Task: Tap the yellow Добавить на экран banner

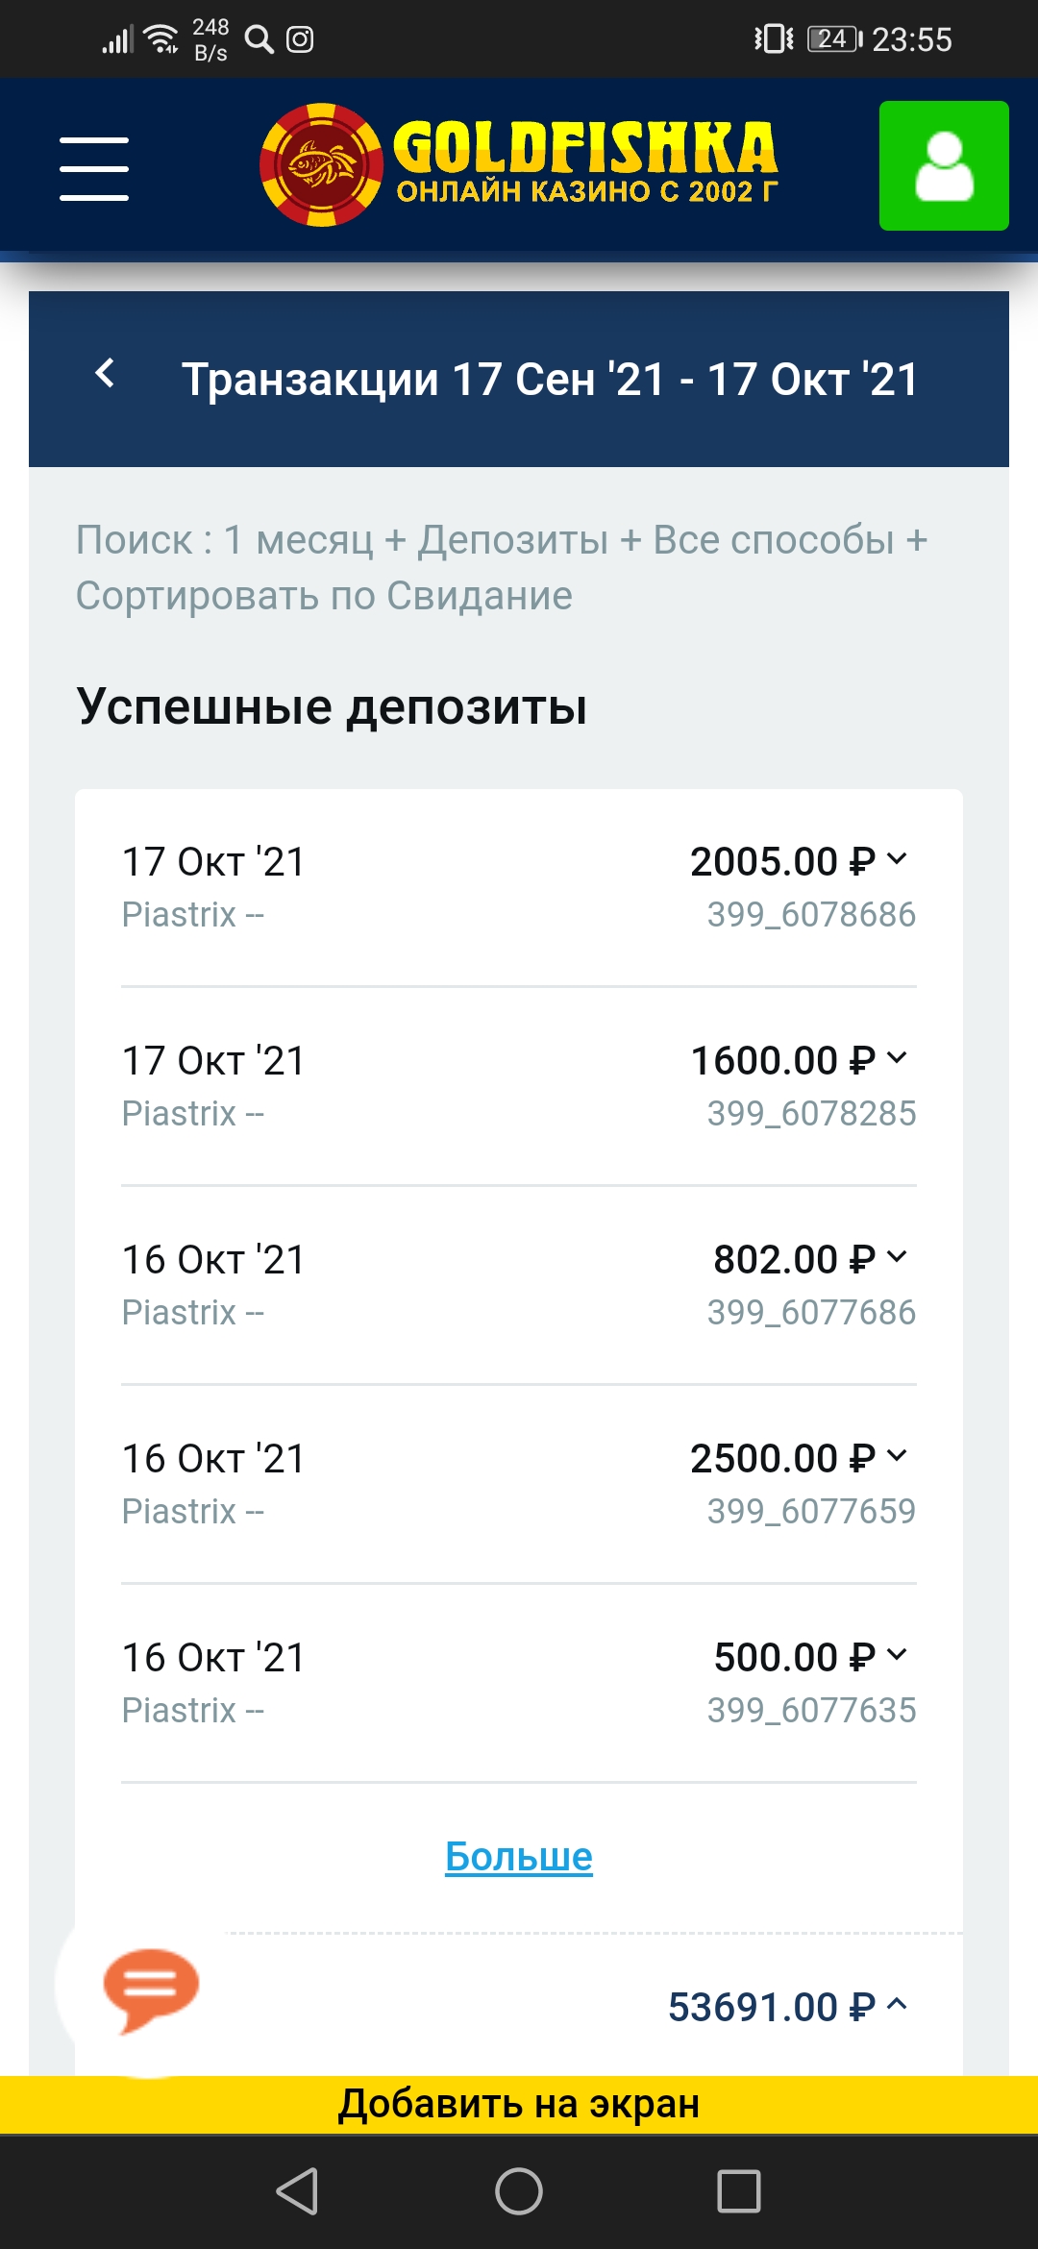Action: 519,2104
